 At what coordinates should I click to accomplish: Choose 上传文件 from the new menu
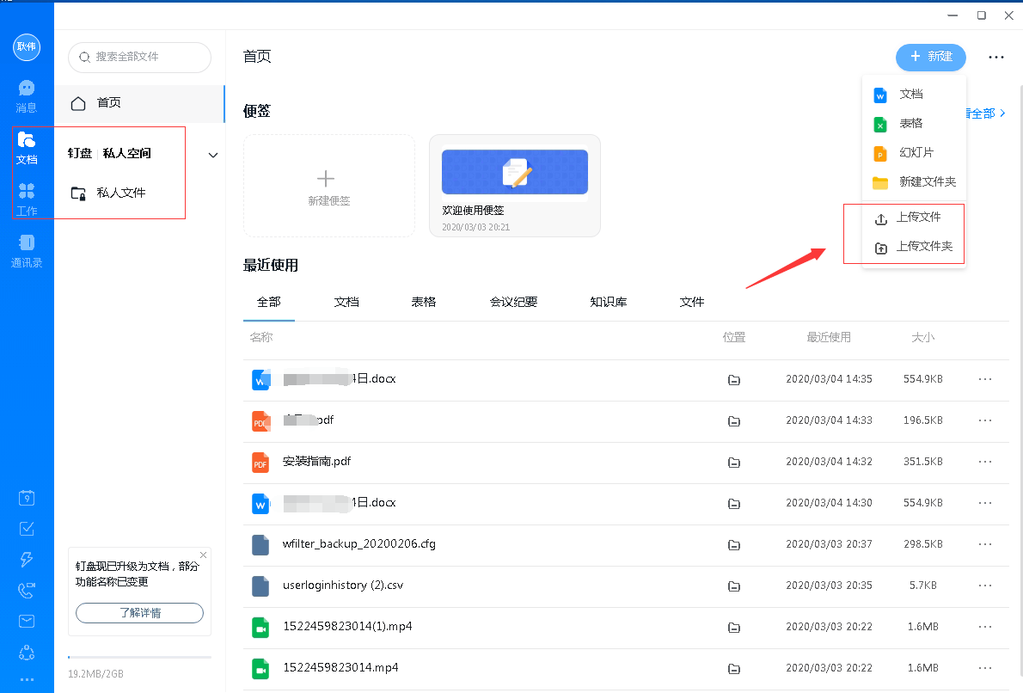click(x=918, y=218)
